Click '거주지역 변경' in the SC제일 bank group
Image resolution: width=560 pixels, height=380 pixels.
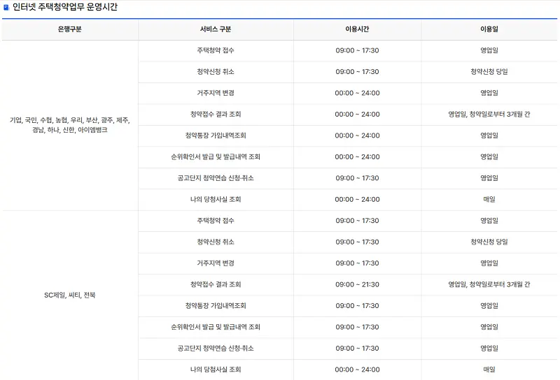pyautogui.click(x=216, y=263)
